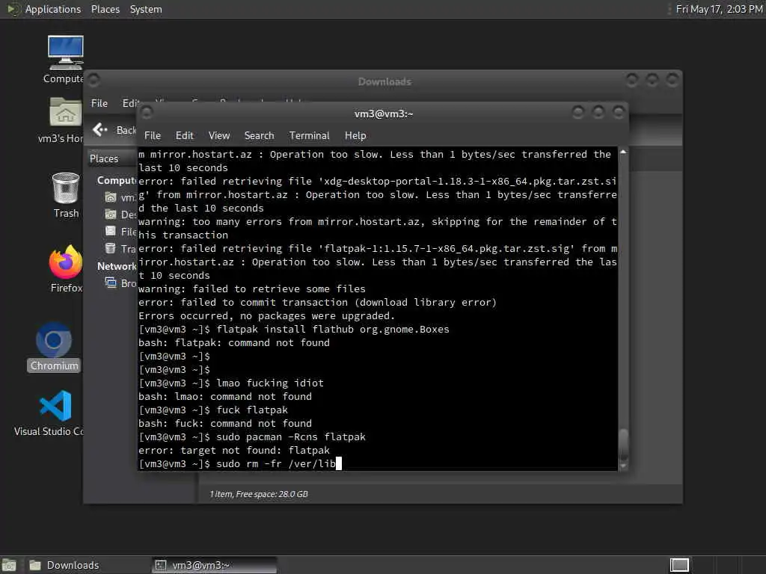
Task: Click the Downloads window menu button at left of title
Action: click(94, 80)
